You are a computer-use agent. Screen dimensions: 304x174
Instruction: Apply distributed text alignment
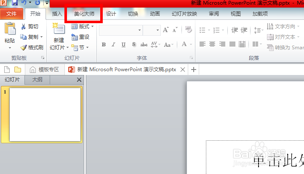point(242,44)
